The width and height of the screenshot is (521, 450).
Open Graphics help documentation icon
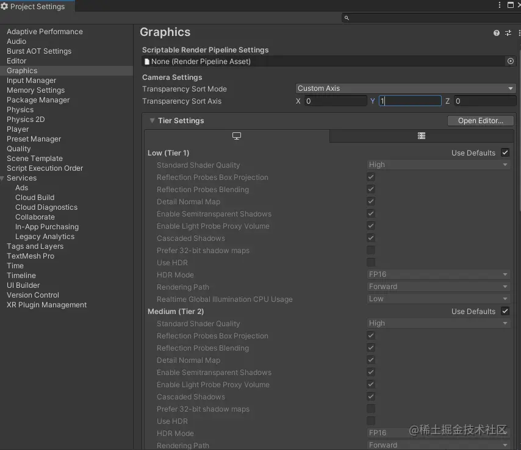(497, 33)
